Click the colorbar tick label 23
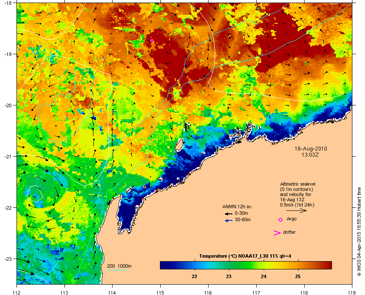This screenshot has width=365, height=295. [x=229, y=276]
